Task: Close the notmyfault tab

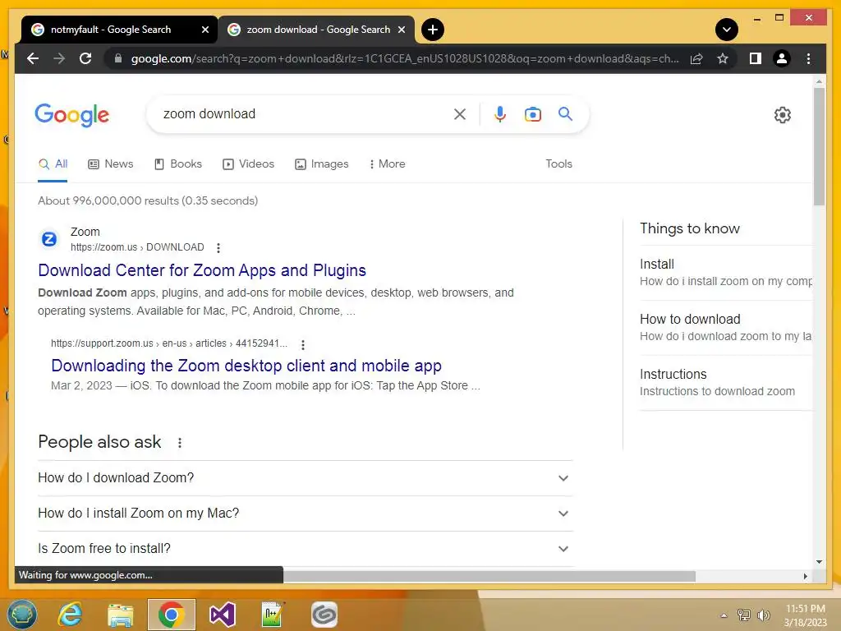Action: pos(205,30)
